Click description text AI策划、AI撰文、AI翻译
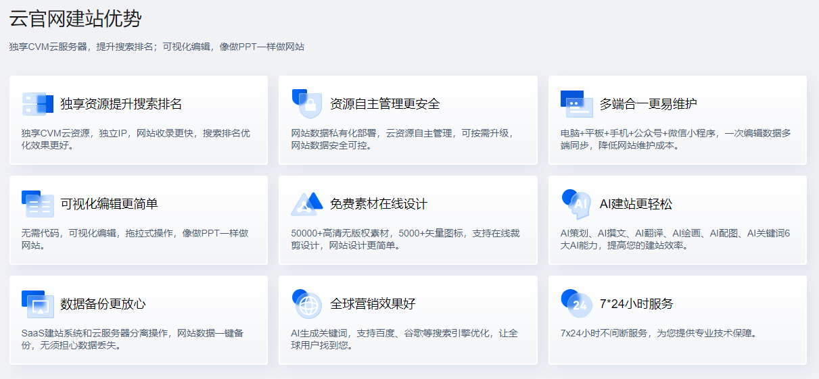 pos(675,239)
